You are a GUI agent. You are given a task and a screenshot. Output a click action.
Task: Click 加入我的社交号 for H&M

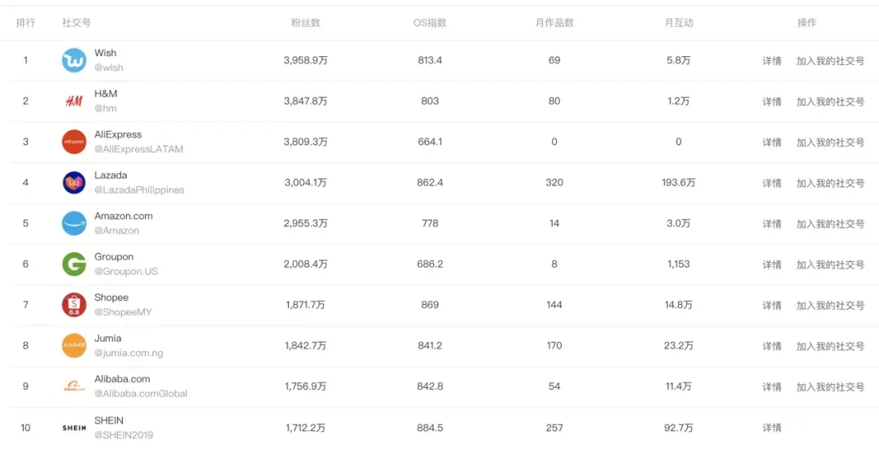[830, 102]
